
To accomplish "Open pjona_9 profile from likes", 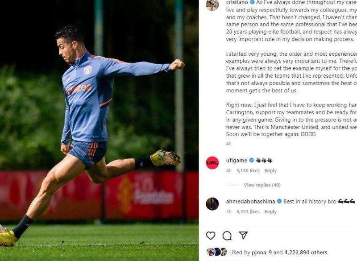I will pos(262,253).
